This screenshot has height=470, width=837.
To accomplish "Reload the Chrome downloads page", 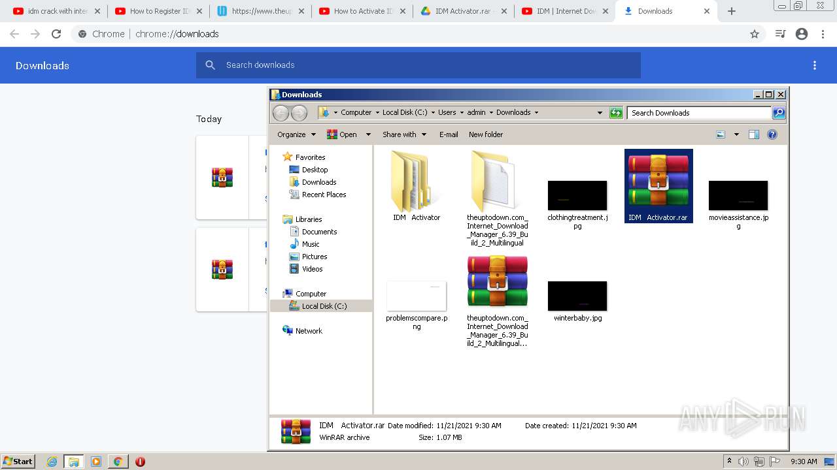I will coord(56,34).
